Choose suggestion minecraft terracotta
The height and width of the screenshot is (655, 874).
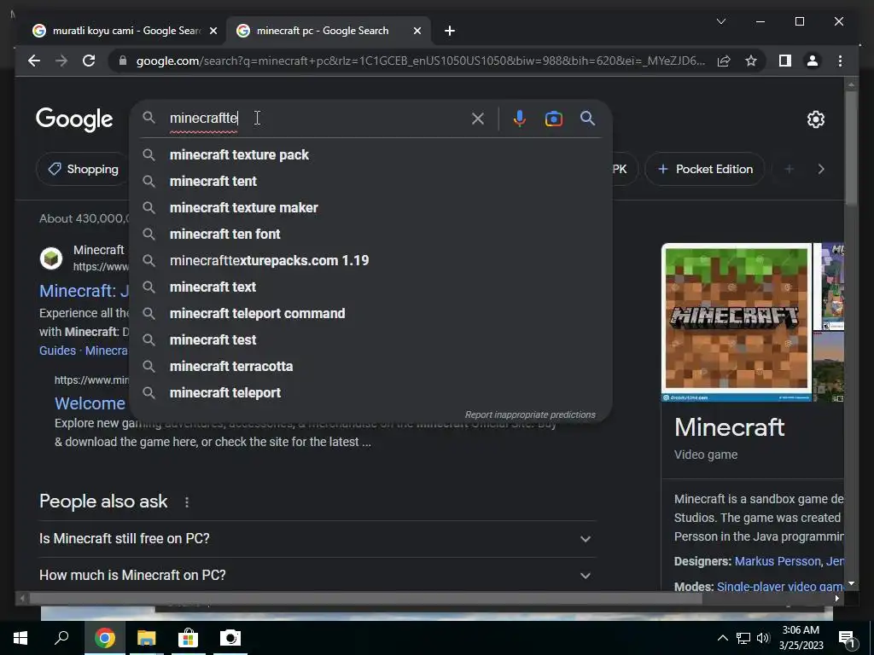(x=370, y=367)
